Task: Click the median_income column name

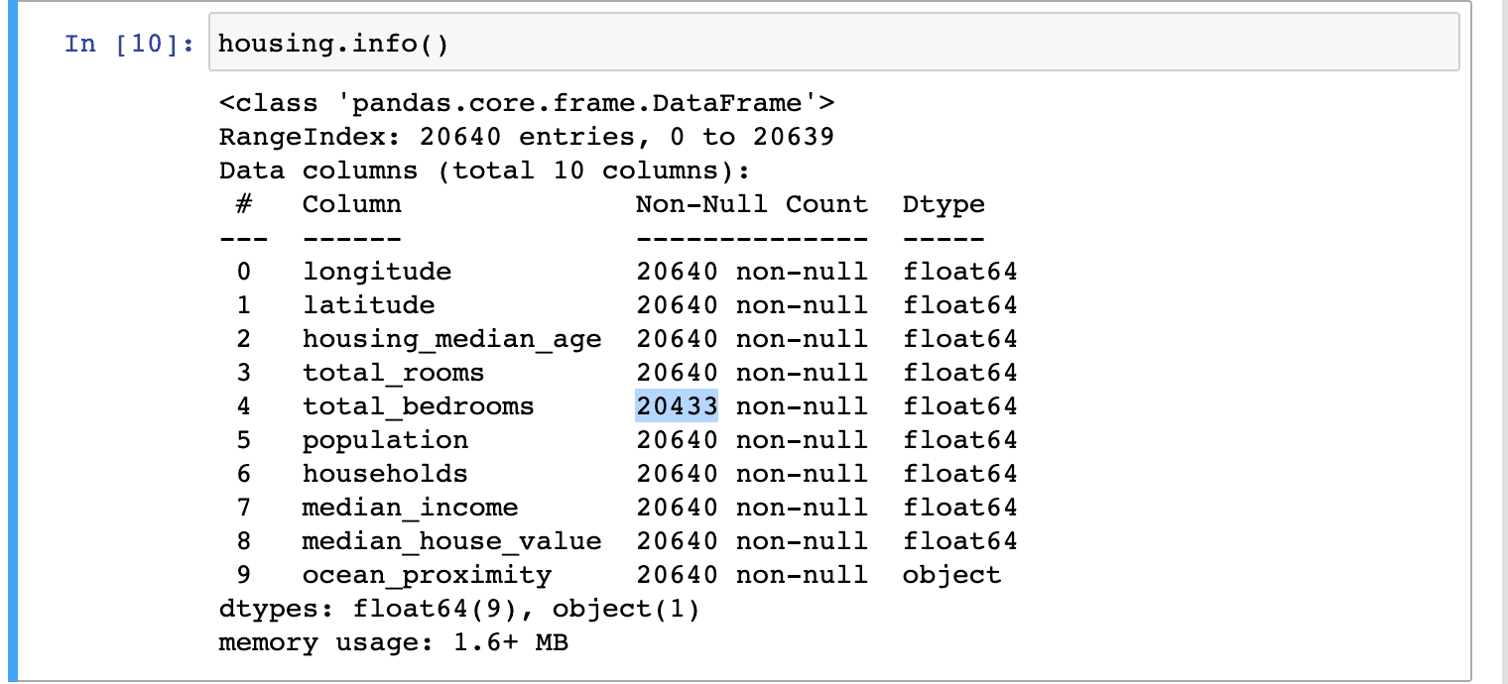Action: tap(410, 508)
